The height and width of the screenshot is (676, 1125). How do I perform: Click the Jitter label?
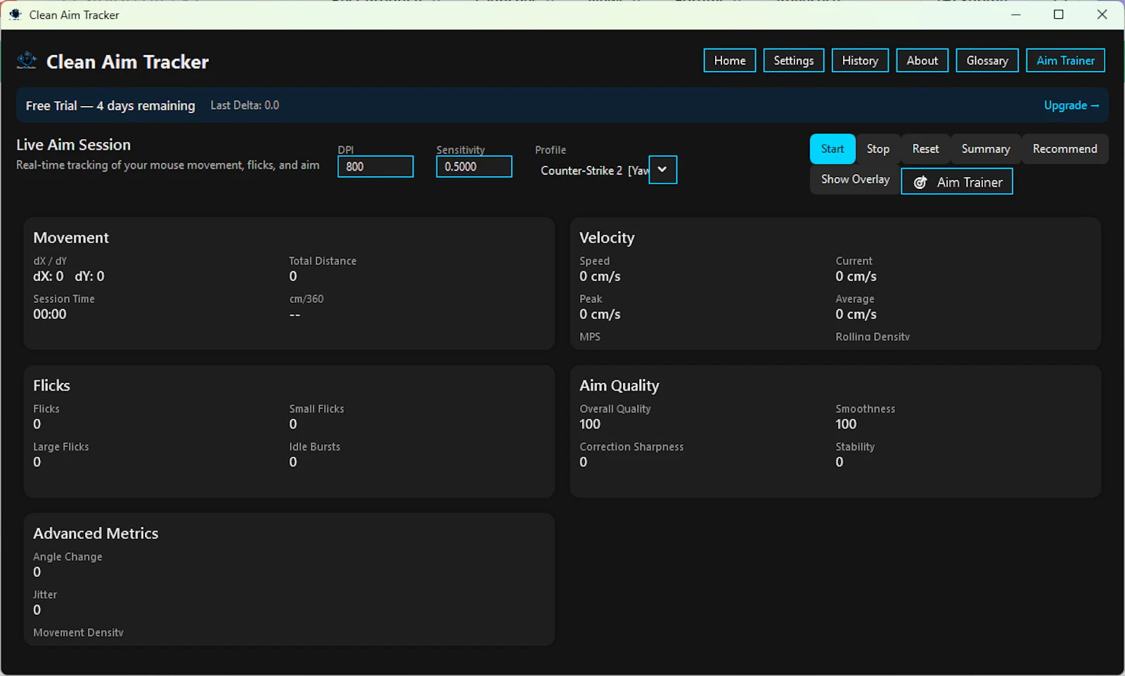pyautogui.click(x=45, y=594)
